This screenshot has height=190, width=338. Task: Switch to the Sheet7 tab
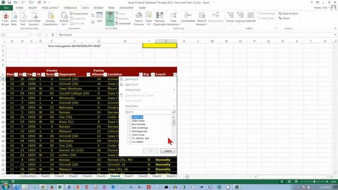129,176
